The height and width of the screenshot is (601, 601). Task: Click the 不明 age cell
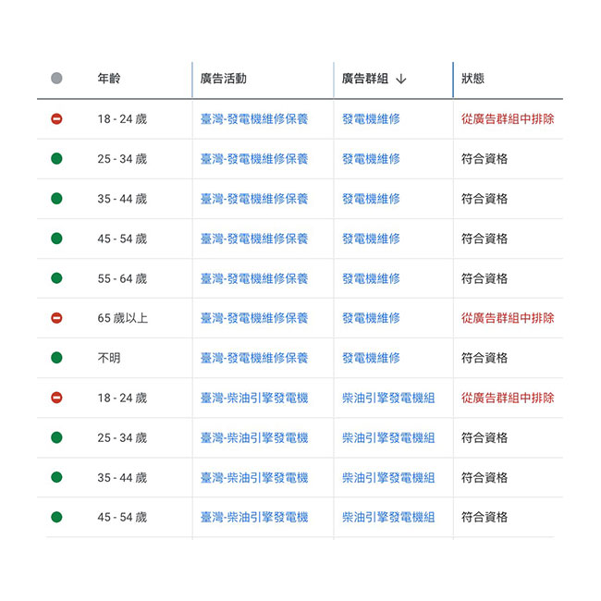click(109, 358)
